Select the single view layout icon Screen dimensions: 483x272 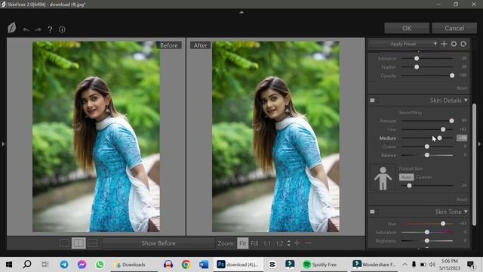(x=64, y=243)
